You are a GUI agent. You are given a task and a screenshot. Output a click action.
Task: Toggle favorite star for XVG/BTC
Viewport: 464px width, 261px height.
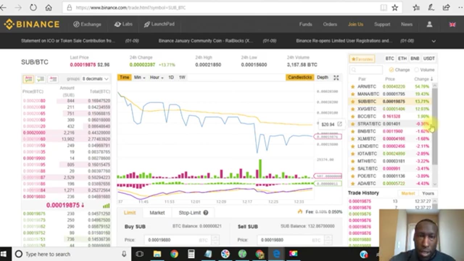[352, 109]
